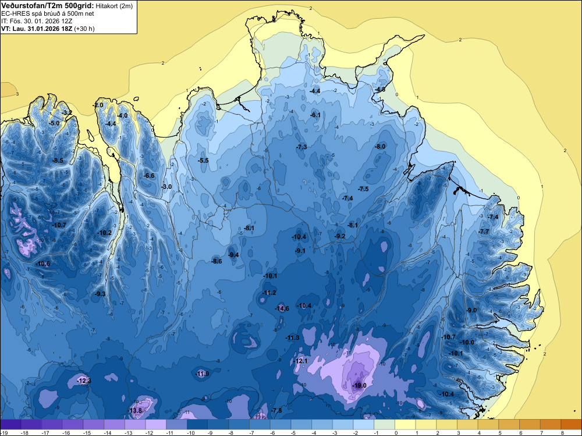Viewport: 582px width, 436px height.
Task: Click the -8.5 temperature label
Action: [58, 160]
